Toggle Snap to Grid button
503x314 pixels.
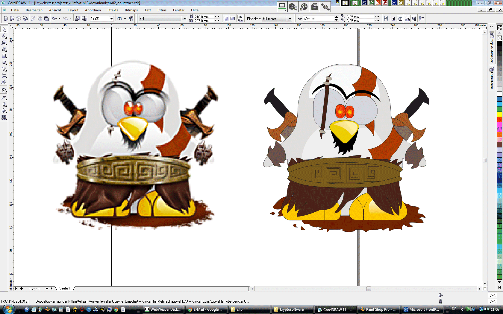[x=386, y=19]
